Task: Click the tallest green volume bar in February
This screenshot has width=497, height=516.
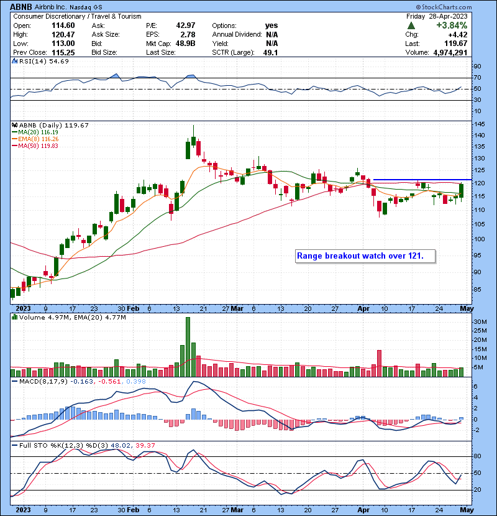Action: (x=188, y=347)
